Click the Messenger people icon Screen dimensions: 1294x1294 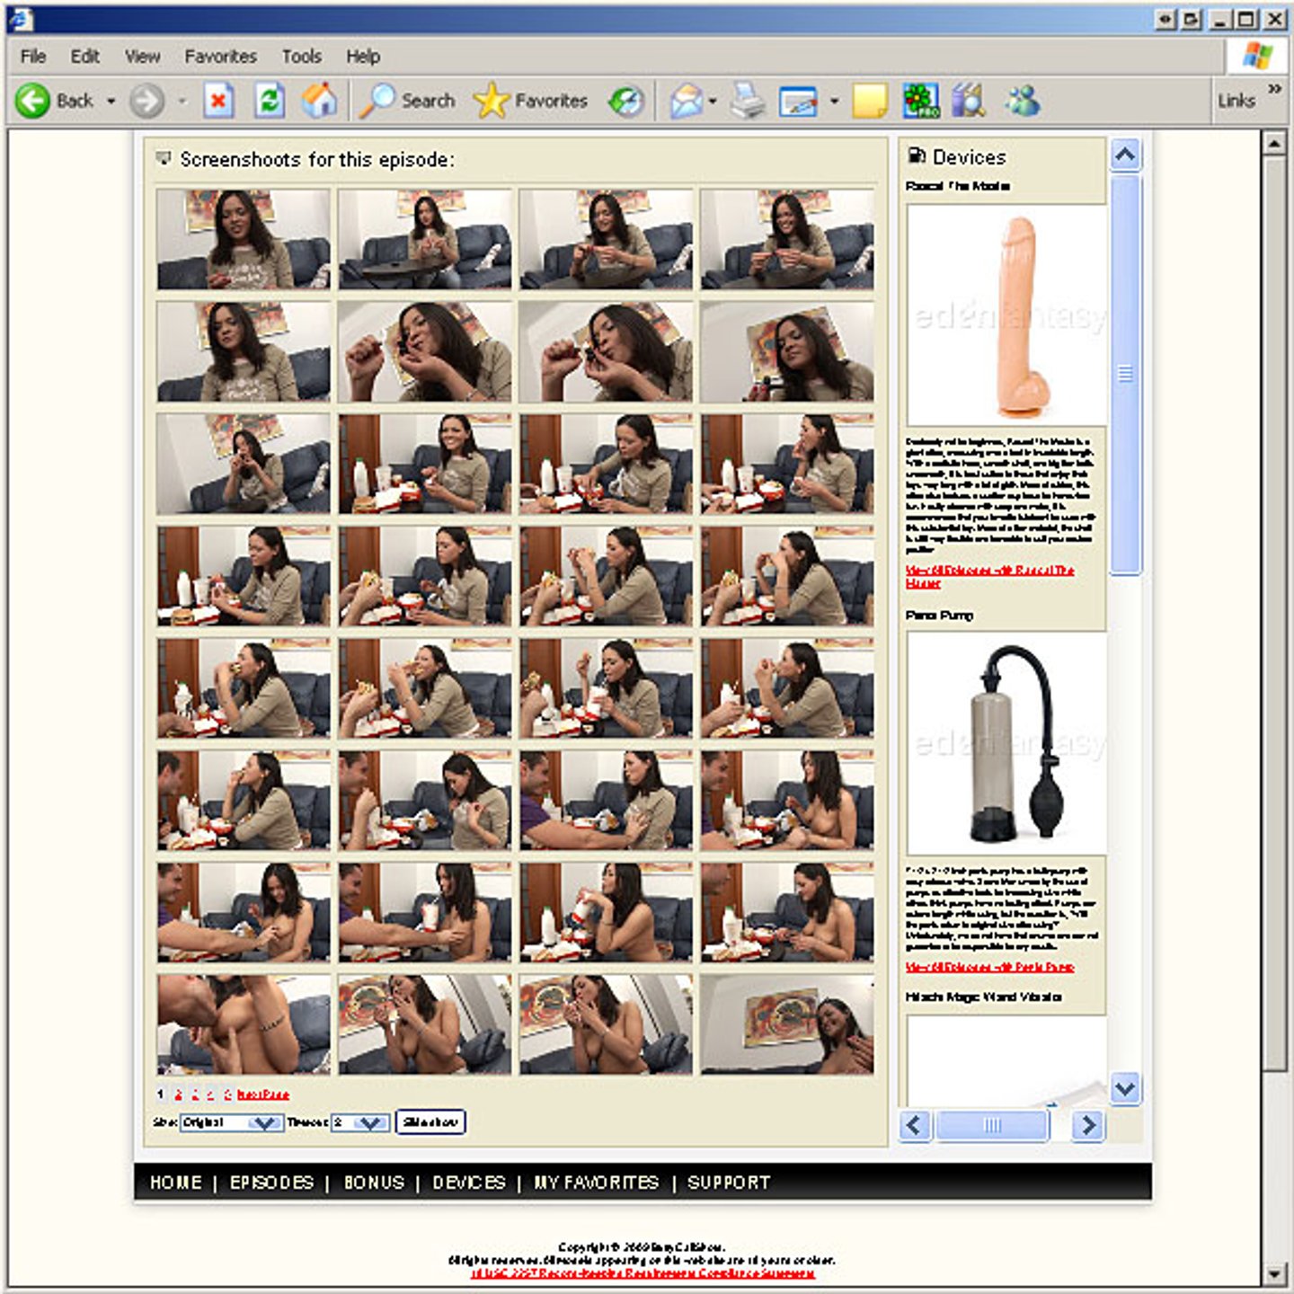coord(1023,101)
